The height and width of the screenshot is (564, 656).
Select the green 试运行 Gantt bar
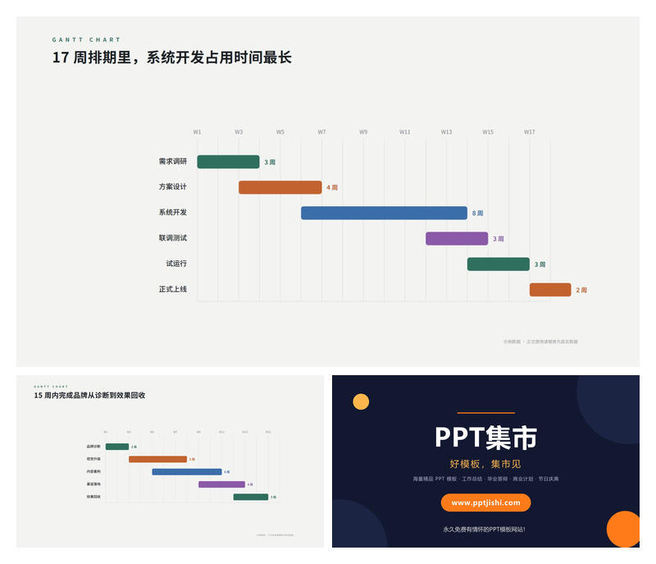(498, 264)
